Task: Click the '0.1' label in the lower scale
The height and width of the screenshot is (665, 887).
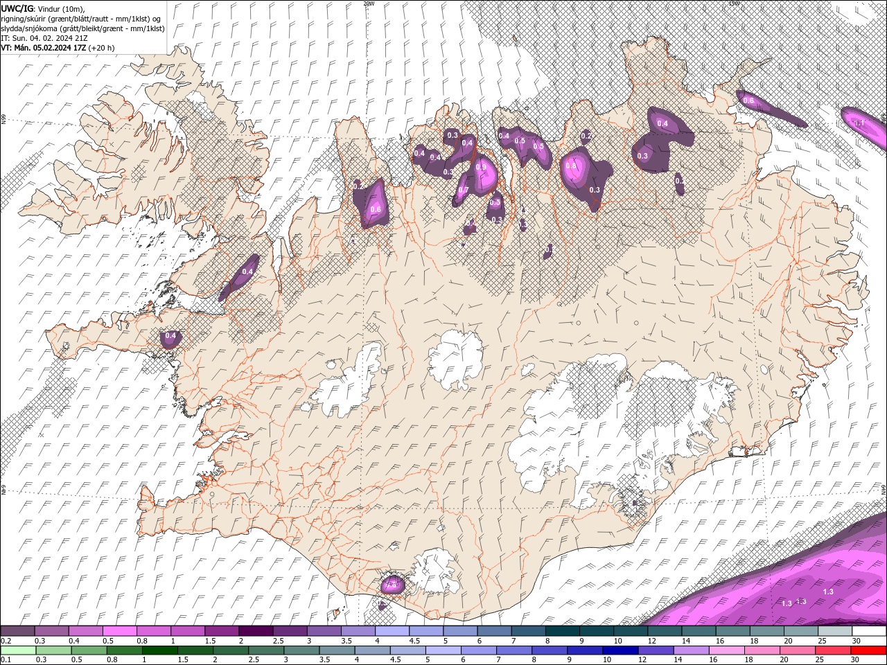Action: point(6,660)
